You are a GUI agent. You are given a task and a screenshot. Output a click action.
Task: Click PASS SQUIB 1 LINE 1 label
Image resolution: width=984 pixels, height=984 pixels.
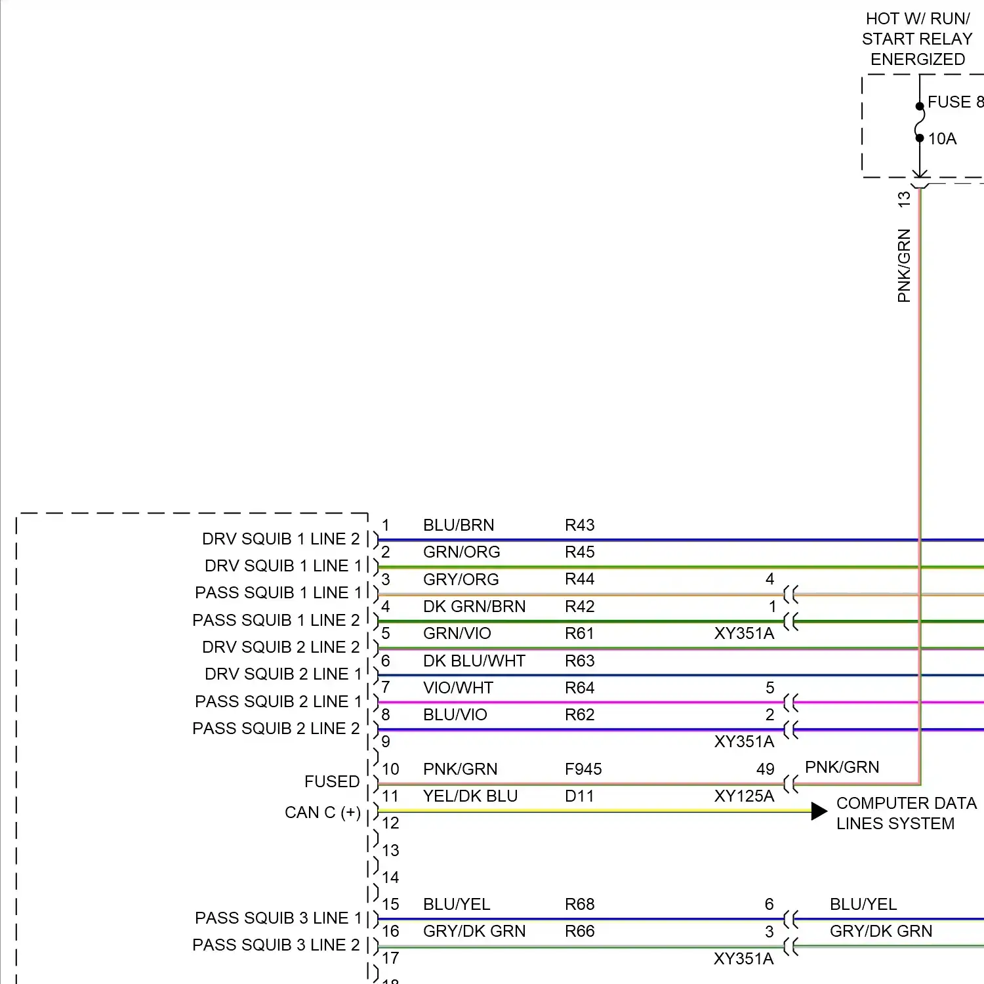[278, 593]
